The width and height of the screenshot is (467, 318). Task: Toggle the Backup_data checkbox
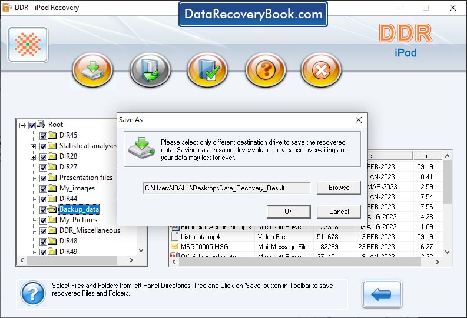point(43,210)
